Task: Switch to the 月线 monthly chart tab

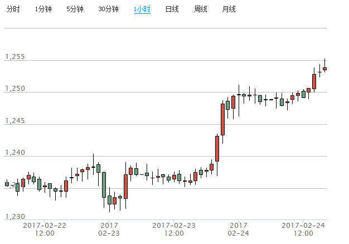Action: click(x=229, y=9)
